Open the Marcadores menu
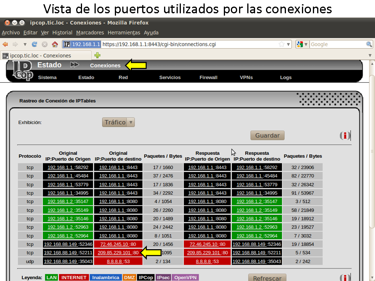375x281 pixels. 90,33
